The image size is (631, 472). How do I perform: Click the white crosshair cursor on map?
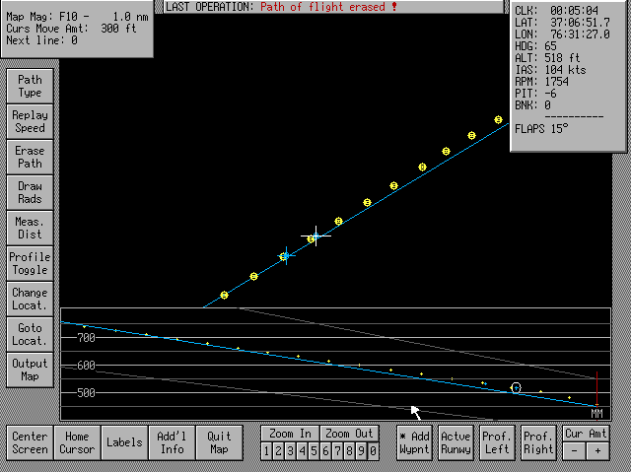click(315, 236)
